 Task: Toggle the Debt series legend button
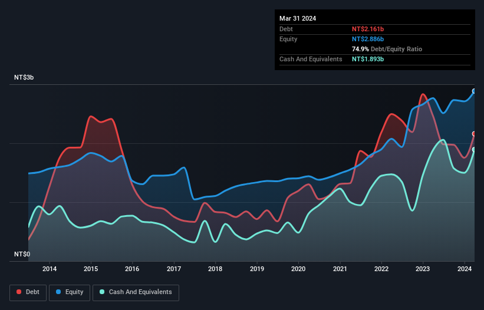tap(28, 292)
